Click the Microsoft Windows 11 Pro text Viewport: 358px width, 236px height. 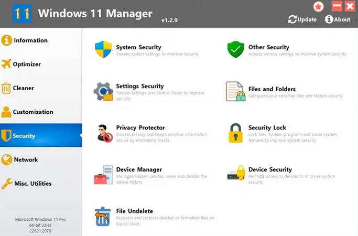click(x=40, y=219)
